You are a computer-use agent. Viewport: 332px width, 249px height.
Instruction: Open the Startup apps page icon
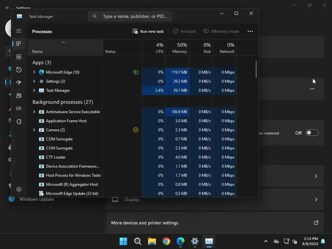point(19,83)
